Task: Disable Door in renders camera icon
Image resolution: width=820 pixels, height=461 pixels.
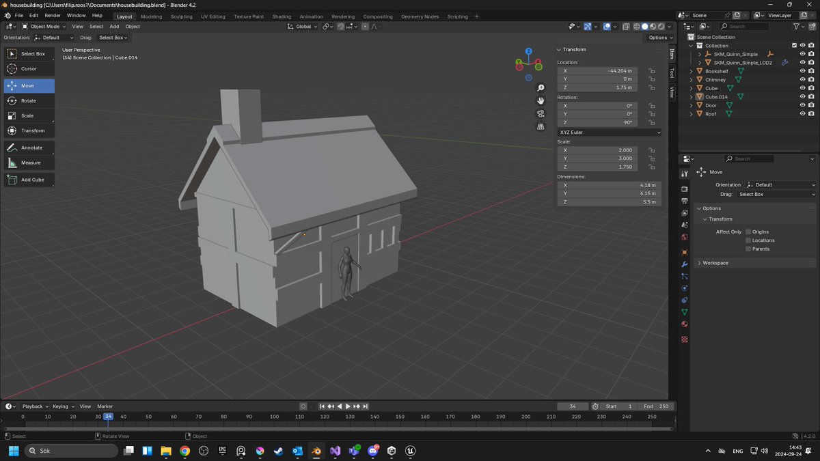Action: [x=811, y=105]
